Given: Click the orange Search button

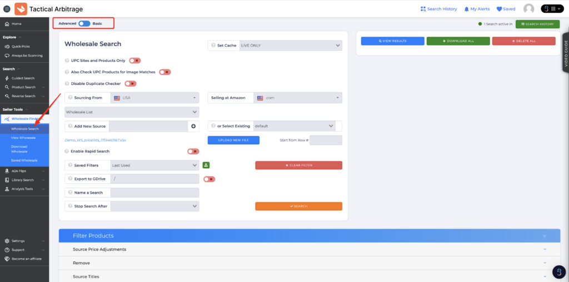Looking at the screenshot, I should [298, 207].
